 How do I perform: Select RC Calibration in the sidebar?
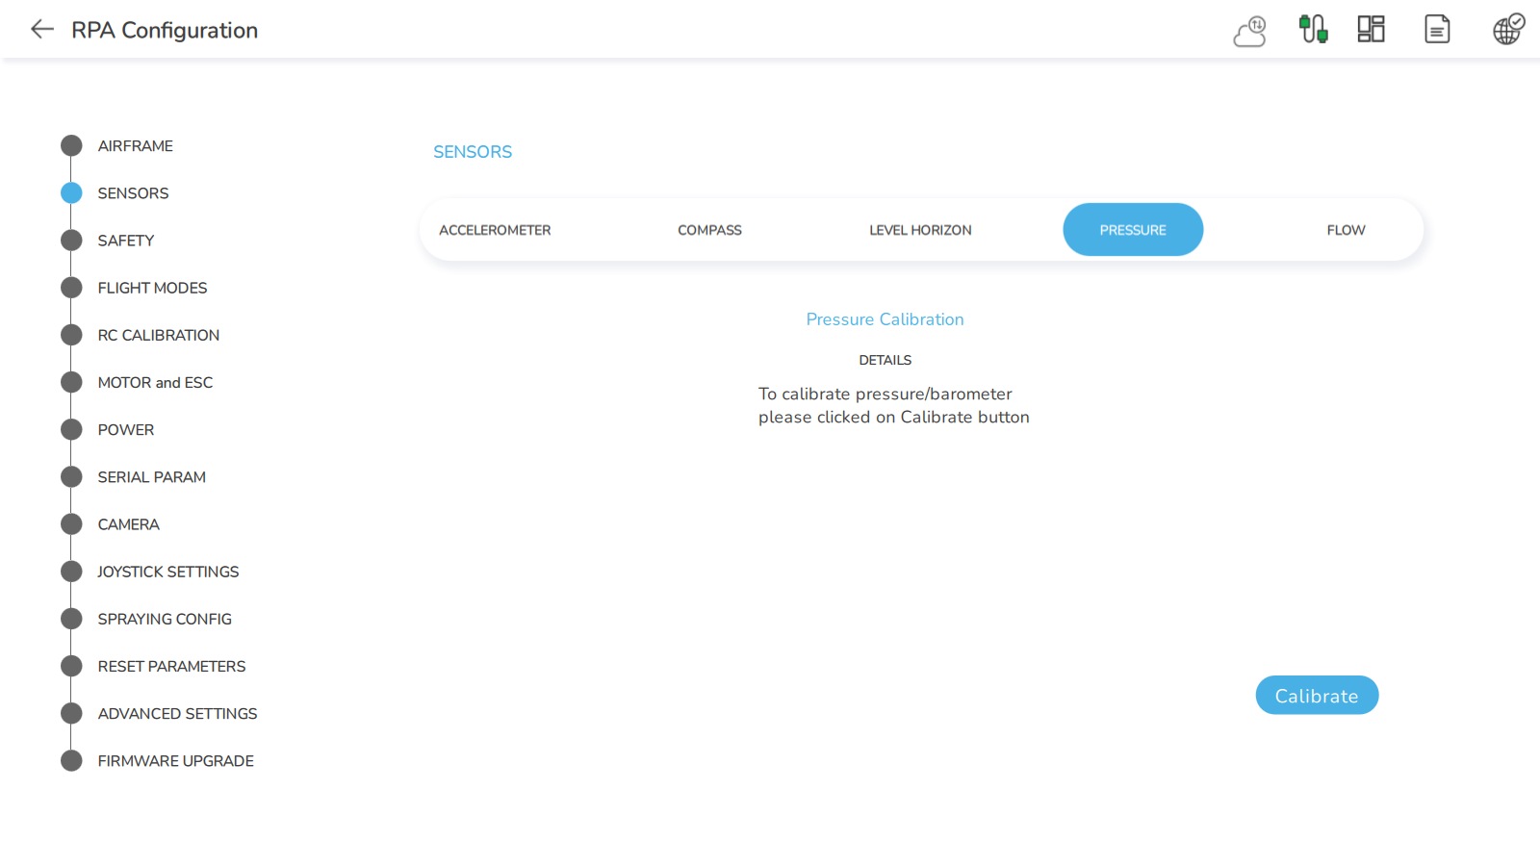click(158, 335)
